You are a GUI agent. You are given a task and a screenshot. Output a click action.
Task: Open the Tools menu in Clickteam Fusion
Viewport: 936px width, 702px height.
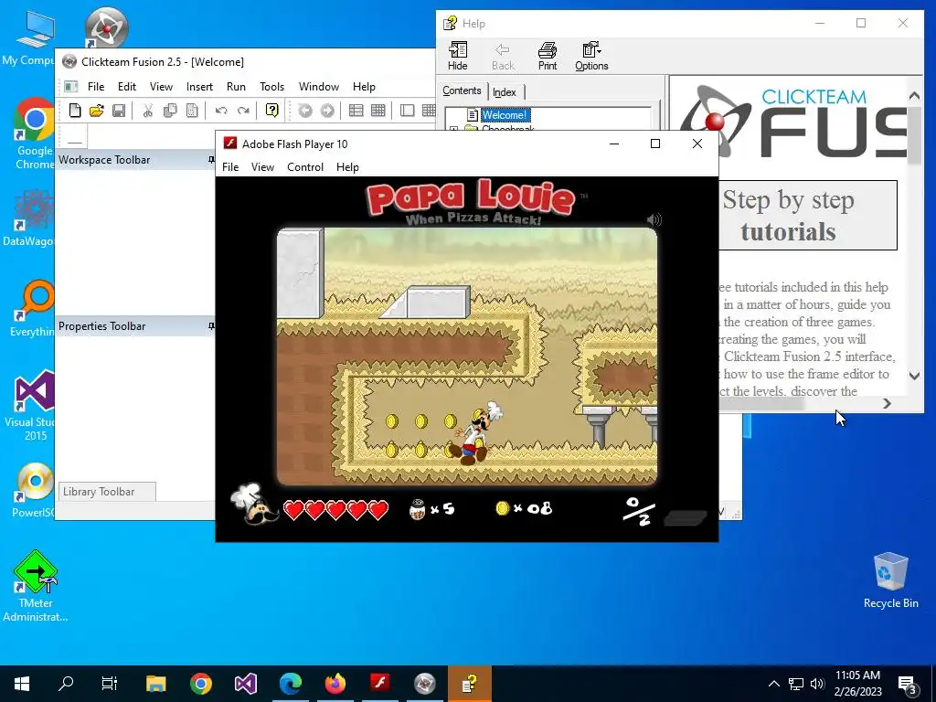coord(271,87)
